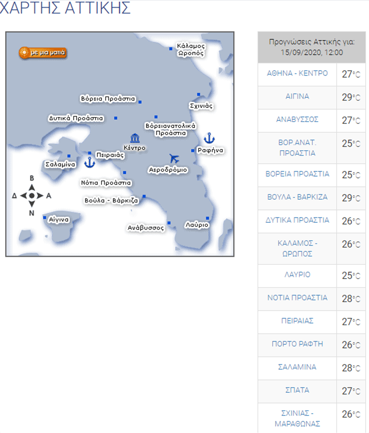Click the Δυτικά Προάστια label on the map

(76, 118)
